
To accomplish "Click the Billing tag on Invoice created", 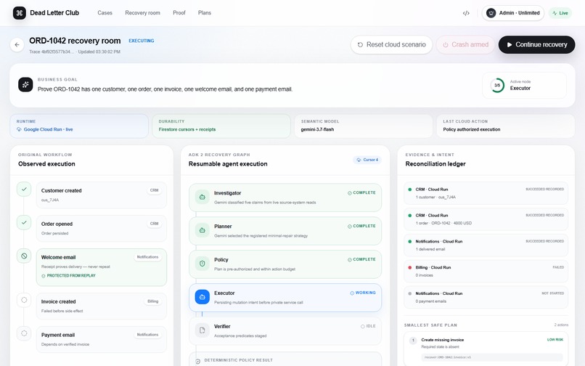I will click(153, 301).
